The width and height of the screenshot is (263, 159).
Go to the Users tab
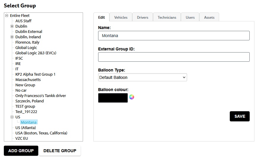[190, 18]
